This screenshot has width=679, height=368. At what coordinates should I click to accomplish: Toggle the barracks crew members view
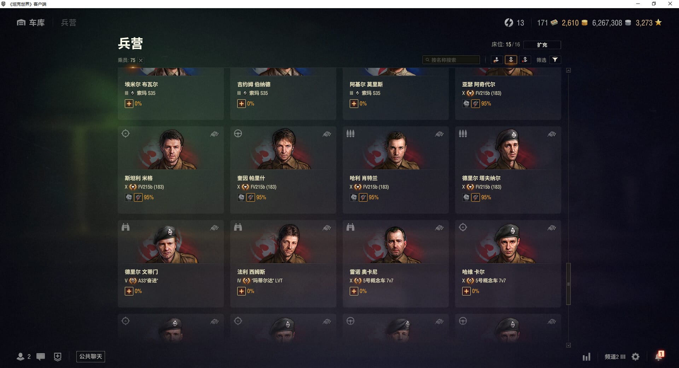click(x=511, y=60)
